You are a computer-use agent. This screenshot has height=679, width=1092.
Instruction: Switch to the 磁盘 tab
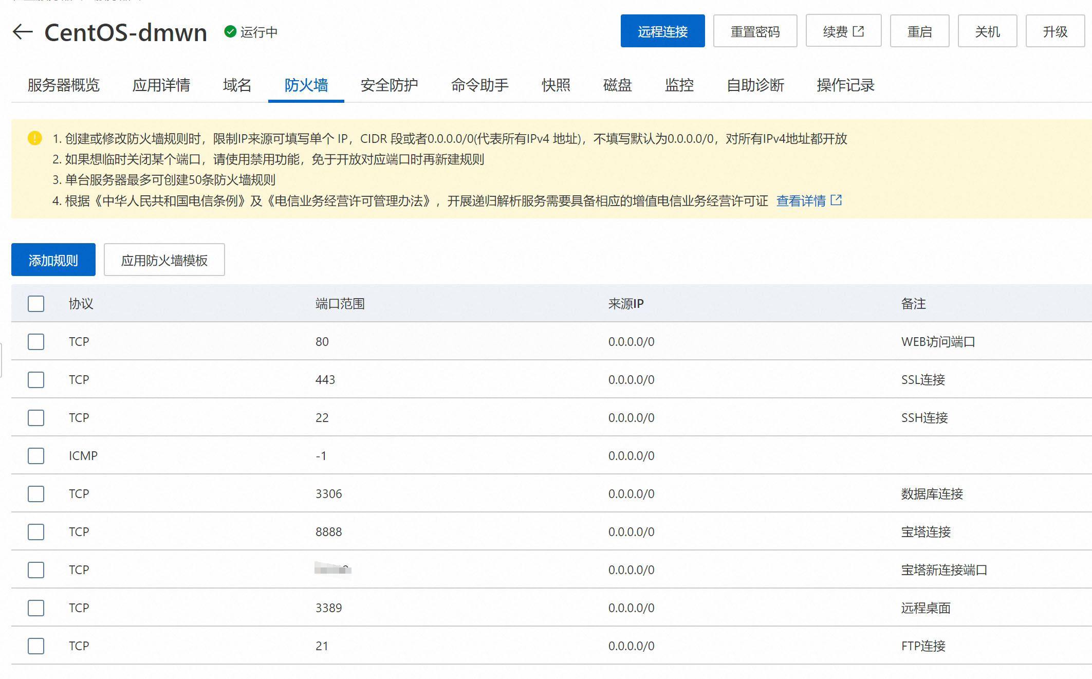617,85
